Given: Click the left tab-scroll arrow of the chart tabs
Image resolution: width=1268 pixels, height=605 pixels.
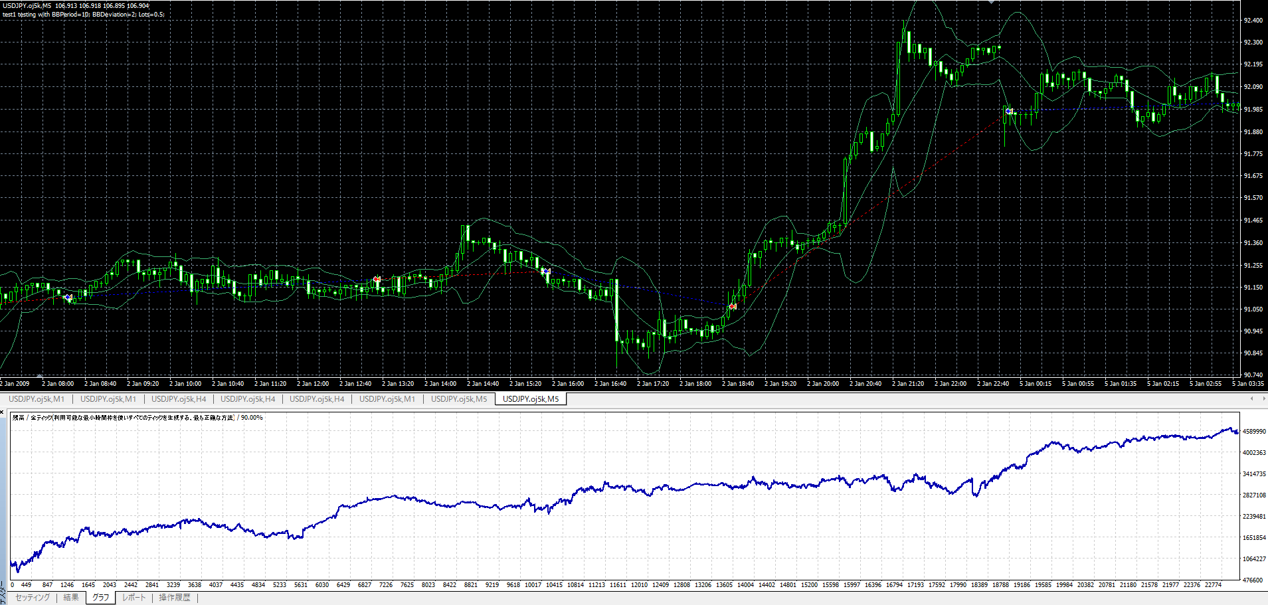Looking at the screenshot, I should point(1252,398).
